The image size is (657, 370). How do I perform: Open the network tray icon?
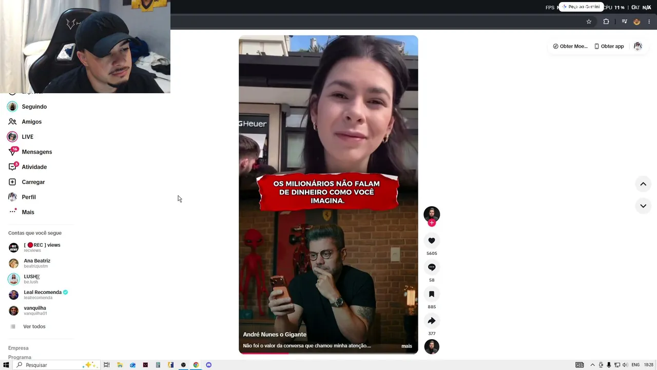(x=617, y=365)
